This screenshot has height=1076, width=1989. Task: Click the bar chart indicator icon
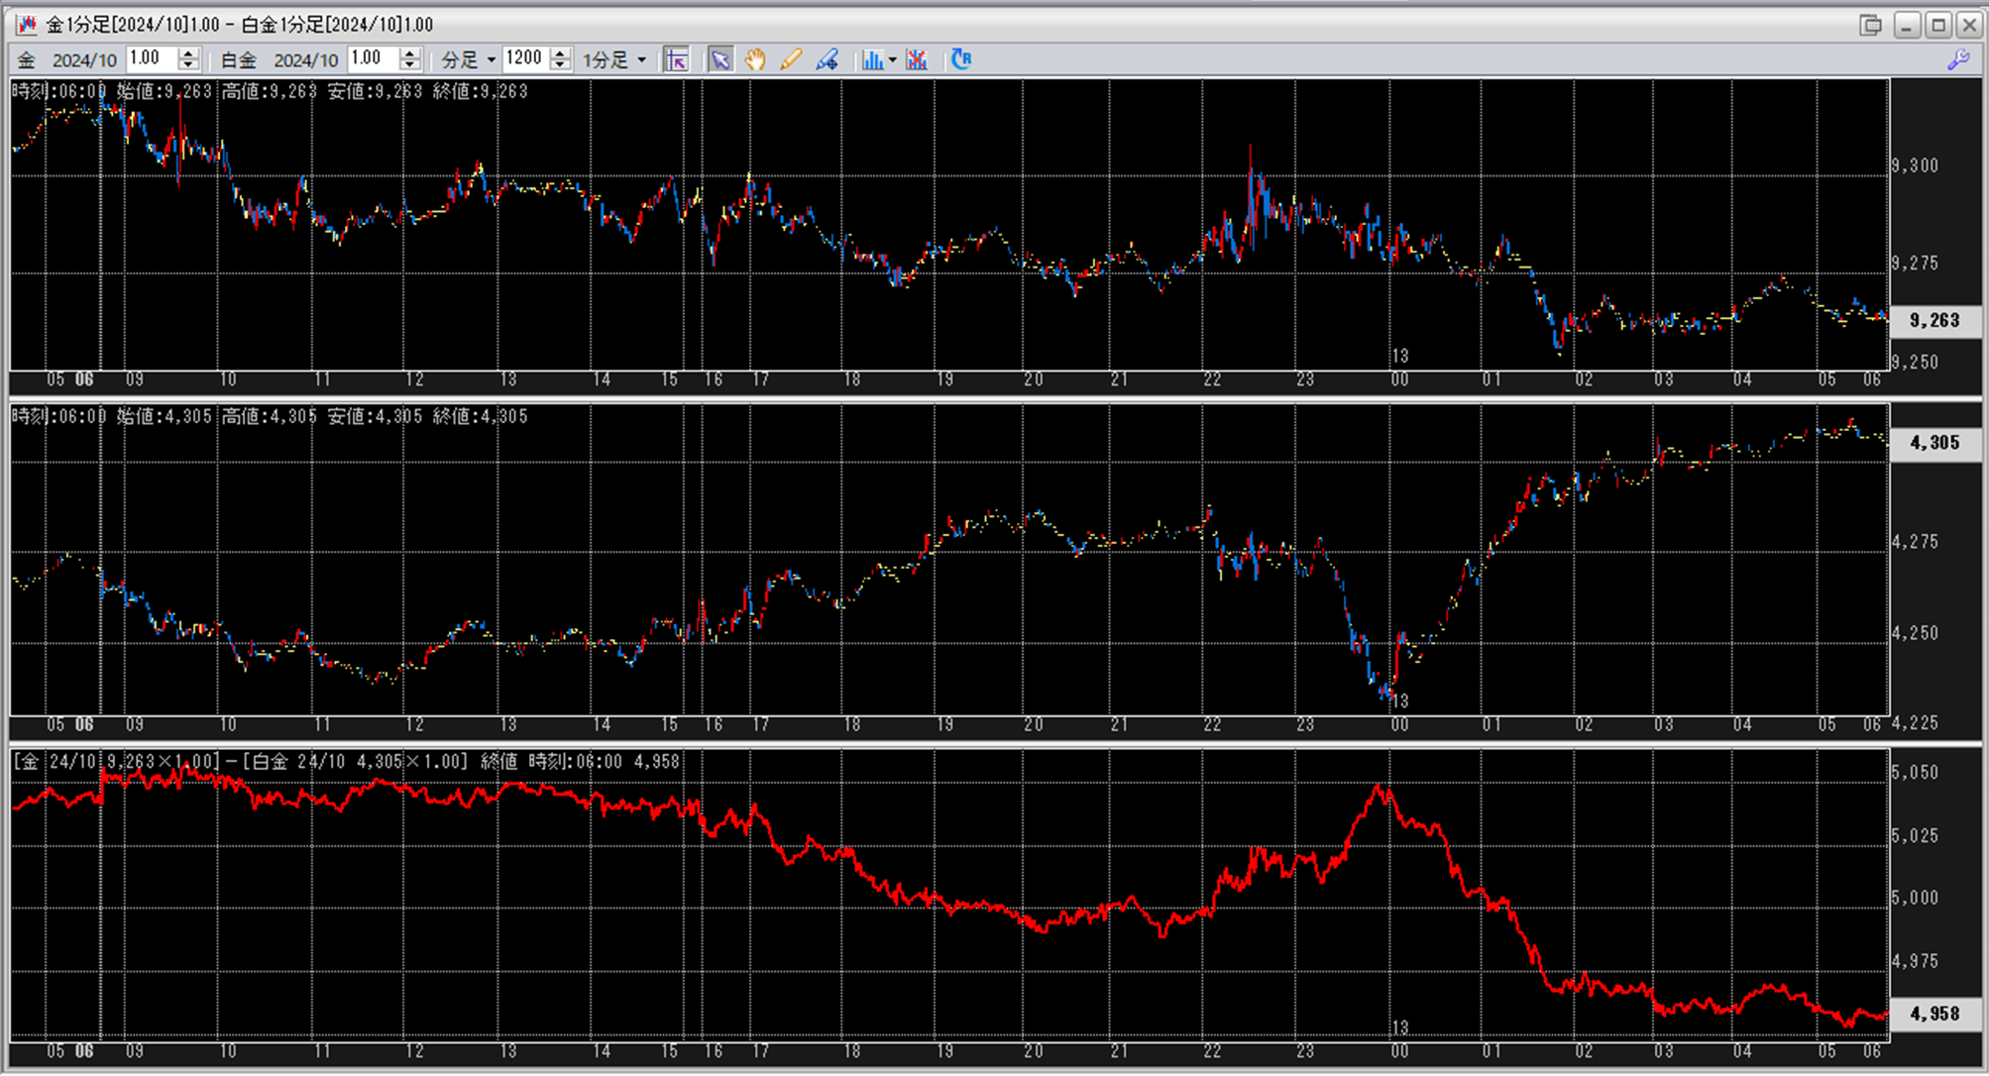(872, 60)
